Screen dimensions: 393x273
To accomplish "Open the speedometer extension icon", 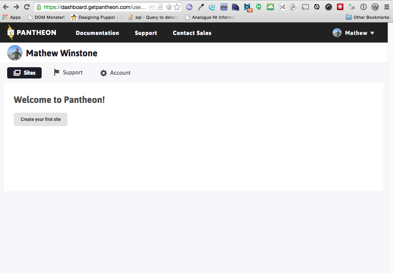I will pyautogui.click(x=235, y=7).
